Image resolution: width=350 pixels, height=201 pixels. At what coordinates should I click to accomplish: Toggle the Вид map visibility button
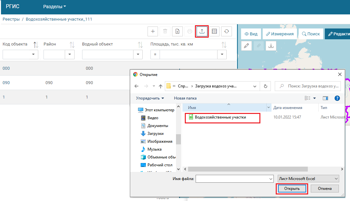click(x=251, y=34)
